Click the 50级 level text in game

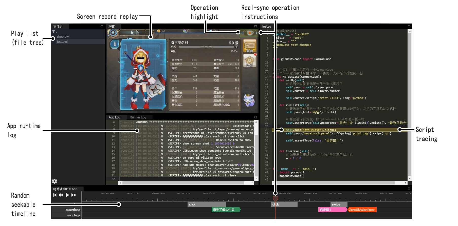coord(234,43)
